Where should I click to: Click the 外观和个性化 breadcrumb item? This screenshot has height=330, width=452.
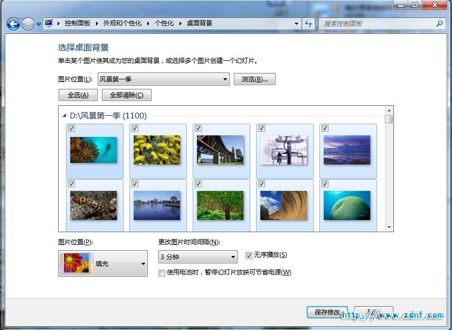click(x=122, y=23)
